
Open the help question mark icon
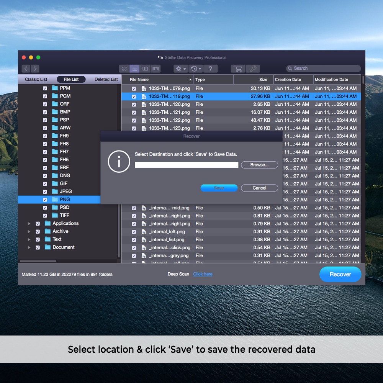[210, 69]
